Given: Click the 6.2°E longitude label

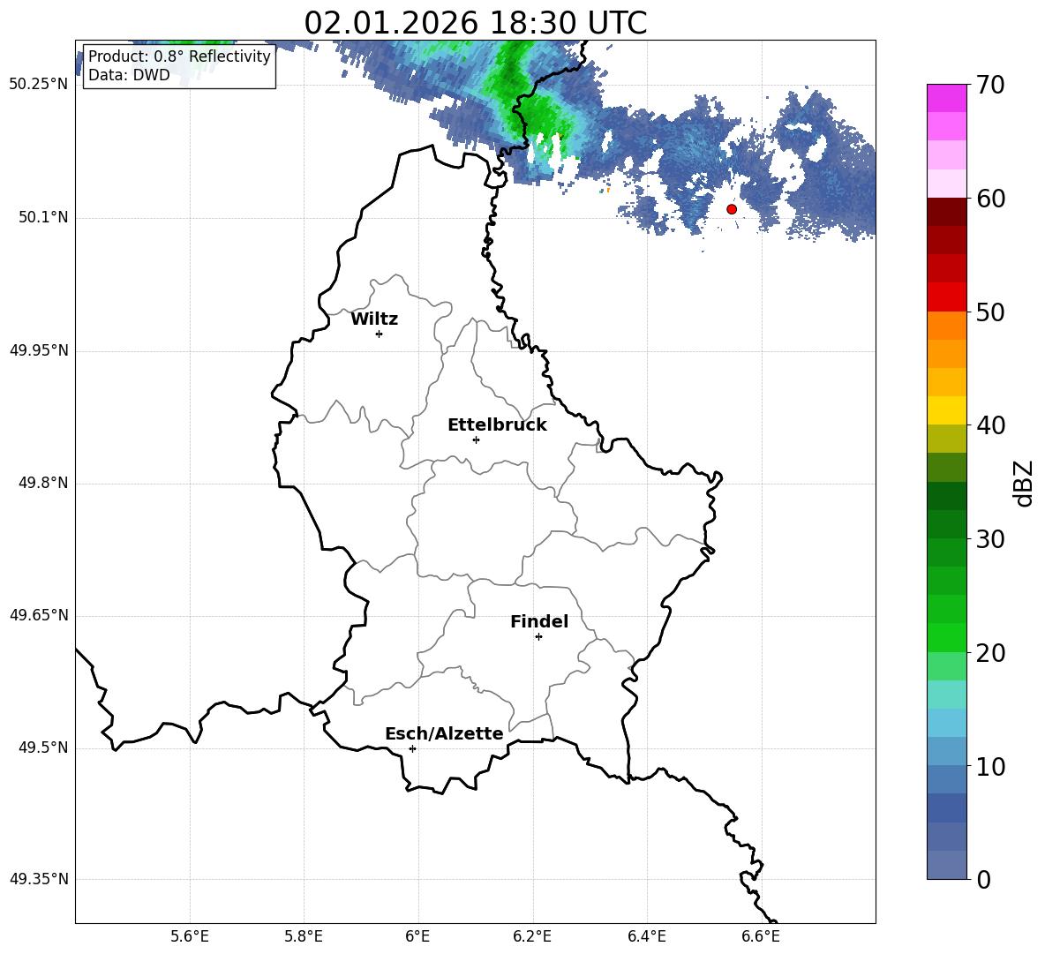Looking at the screenshot, I should click(532, 936).
